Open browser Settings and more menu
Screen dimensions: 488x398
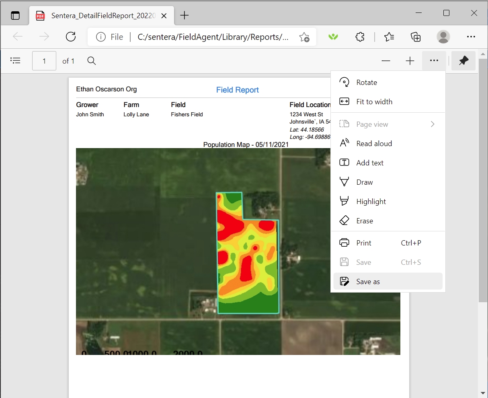471,37
